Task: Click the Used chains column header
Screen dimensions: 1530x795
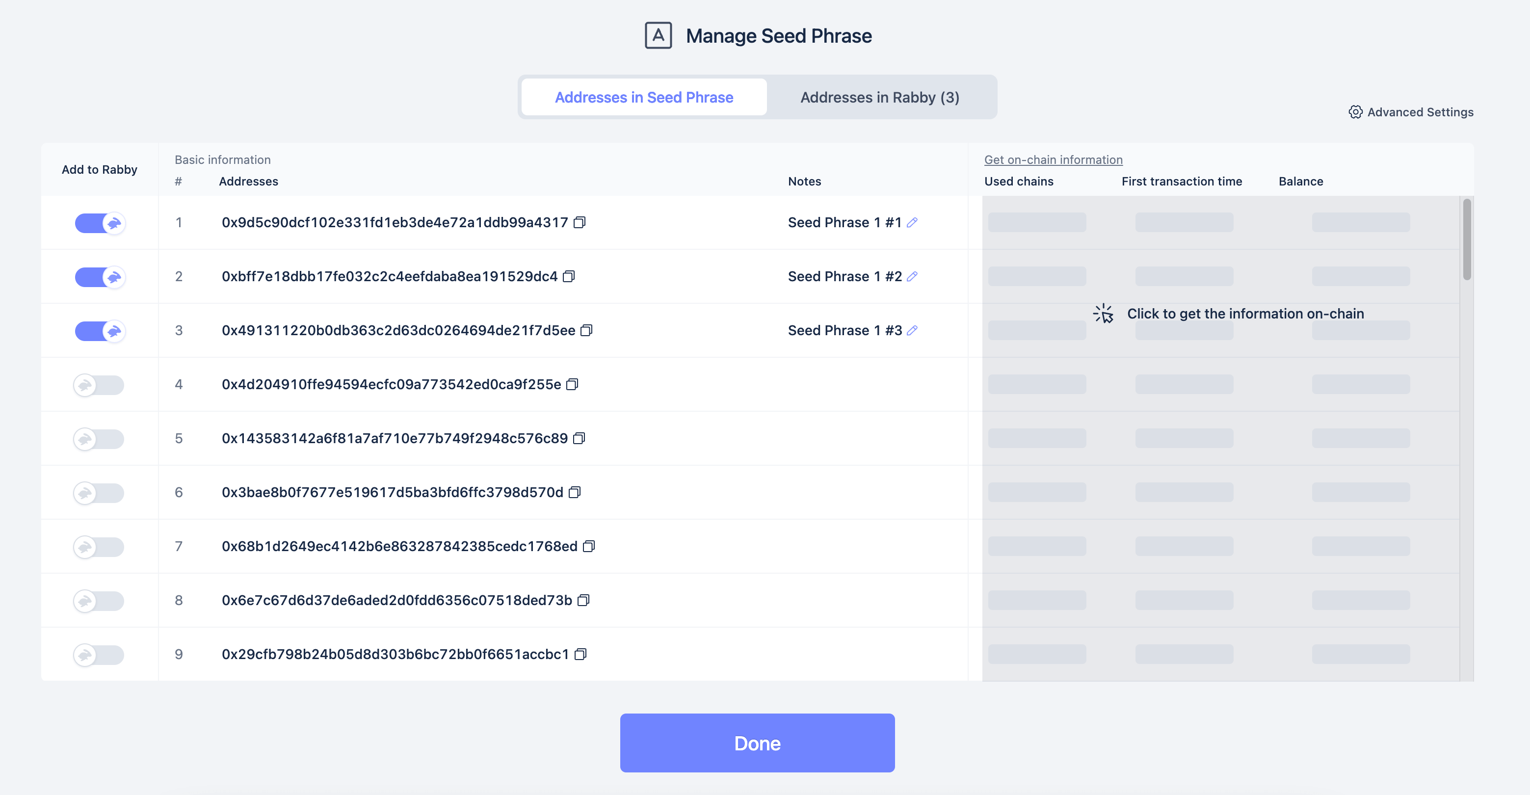Action: click(x=1019, y=181)
